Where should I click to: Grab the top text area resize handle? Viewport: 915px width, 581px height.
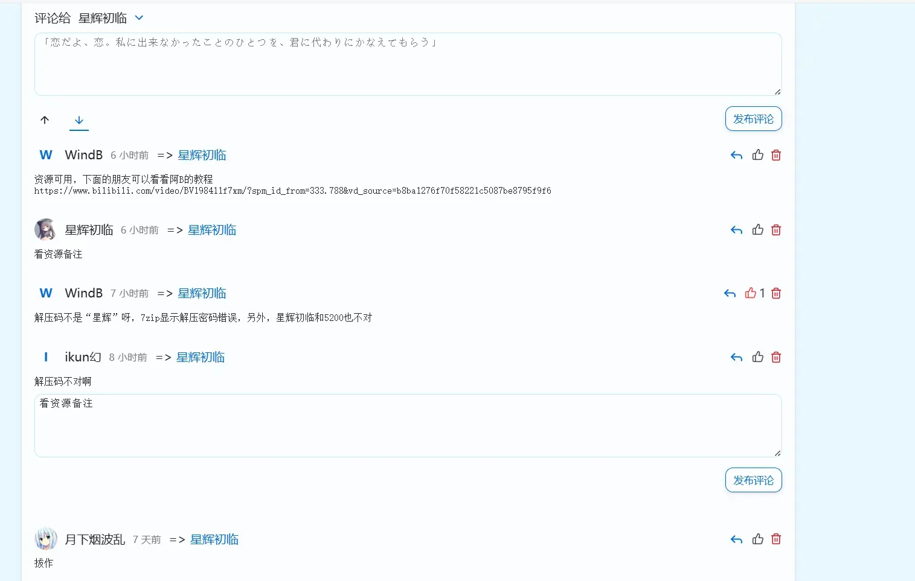coord(777,92)
